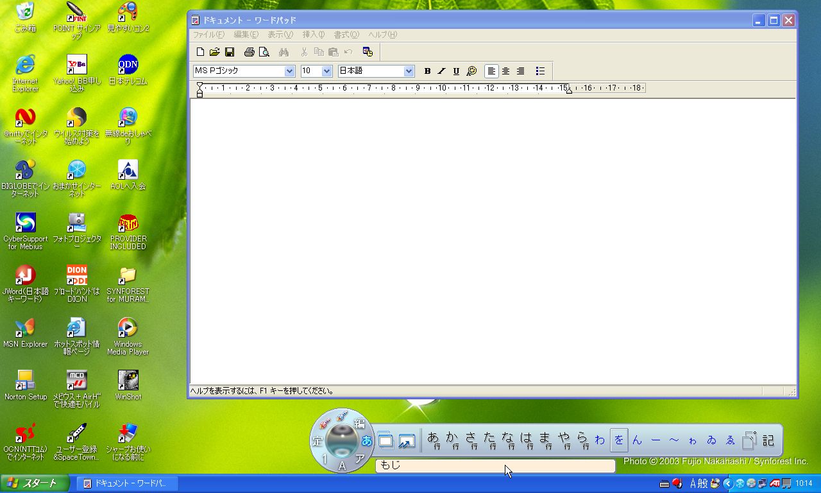Insert date and time via toolbar icon

(x=368, y=52)
